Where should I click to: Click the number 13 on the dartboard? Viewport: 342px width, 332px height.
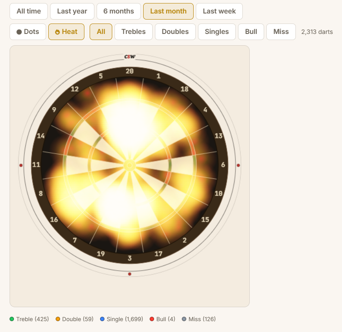[x=218, y=136]
